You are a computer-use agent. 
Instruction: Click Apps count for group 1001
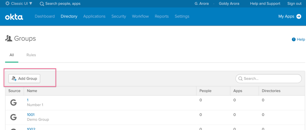(235, 115)
